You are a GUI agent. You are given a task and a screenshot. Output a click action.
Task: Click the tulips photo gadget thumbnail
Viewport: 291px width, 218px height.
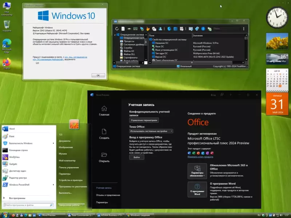[277, 41]
